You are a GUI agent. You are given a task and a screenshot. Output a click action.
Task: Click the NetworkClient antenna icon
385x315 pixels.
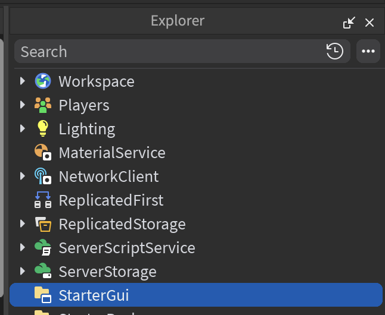(43, 177)
